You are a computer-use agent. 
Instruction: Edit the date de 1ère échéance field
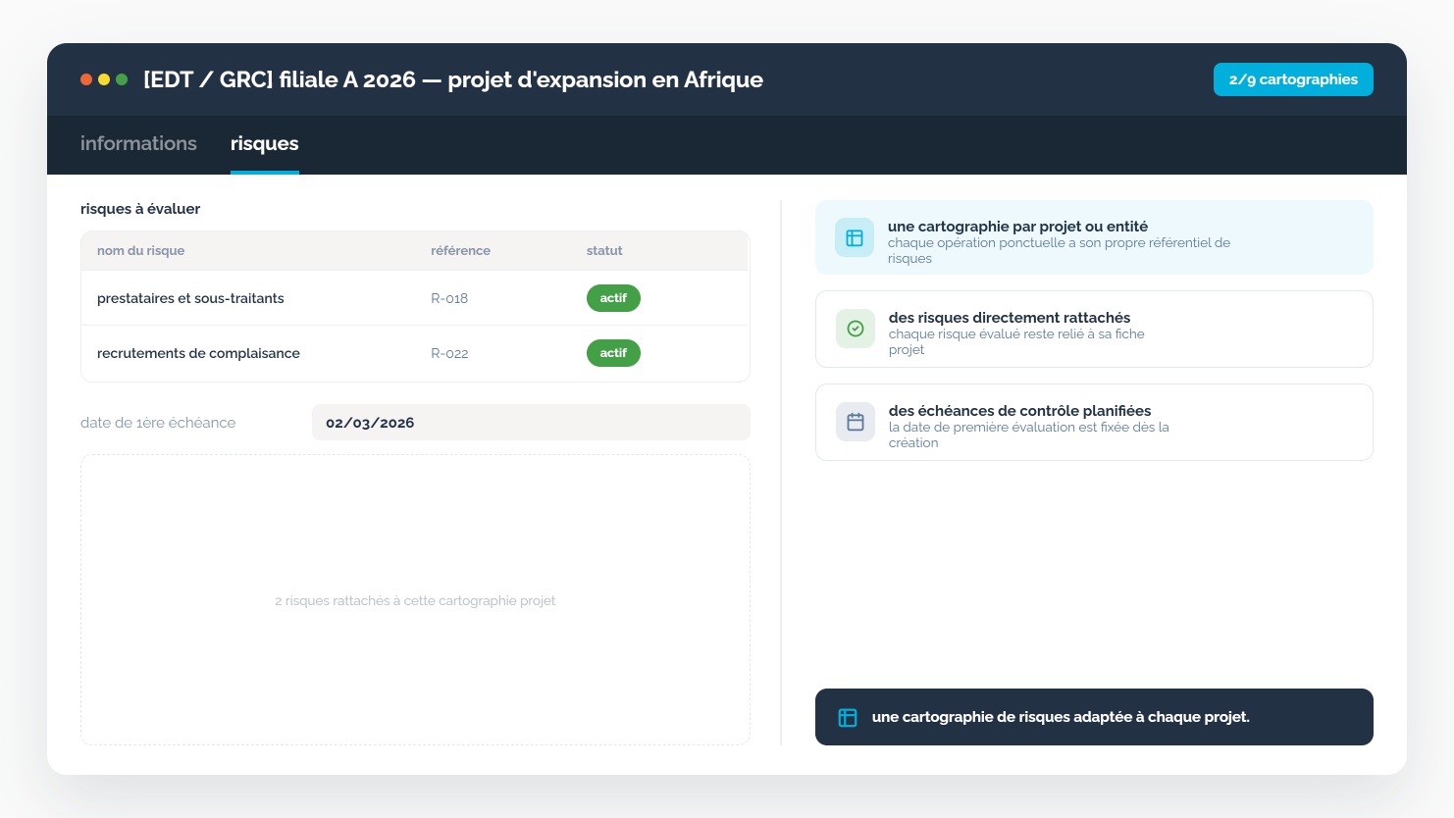531,423
